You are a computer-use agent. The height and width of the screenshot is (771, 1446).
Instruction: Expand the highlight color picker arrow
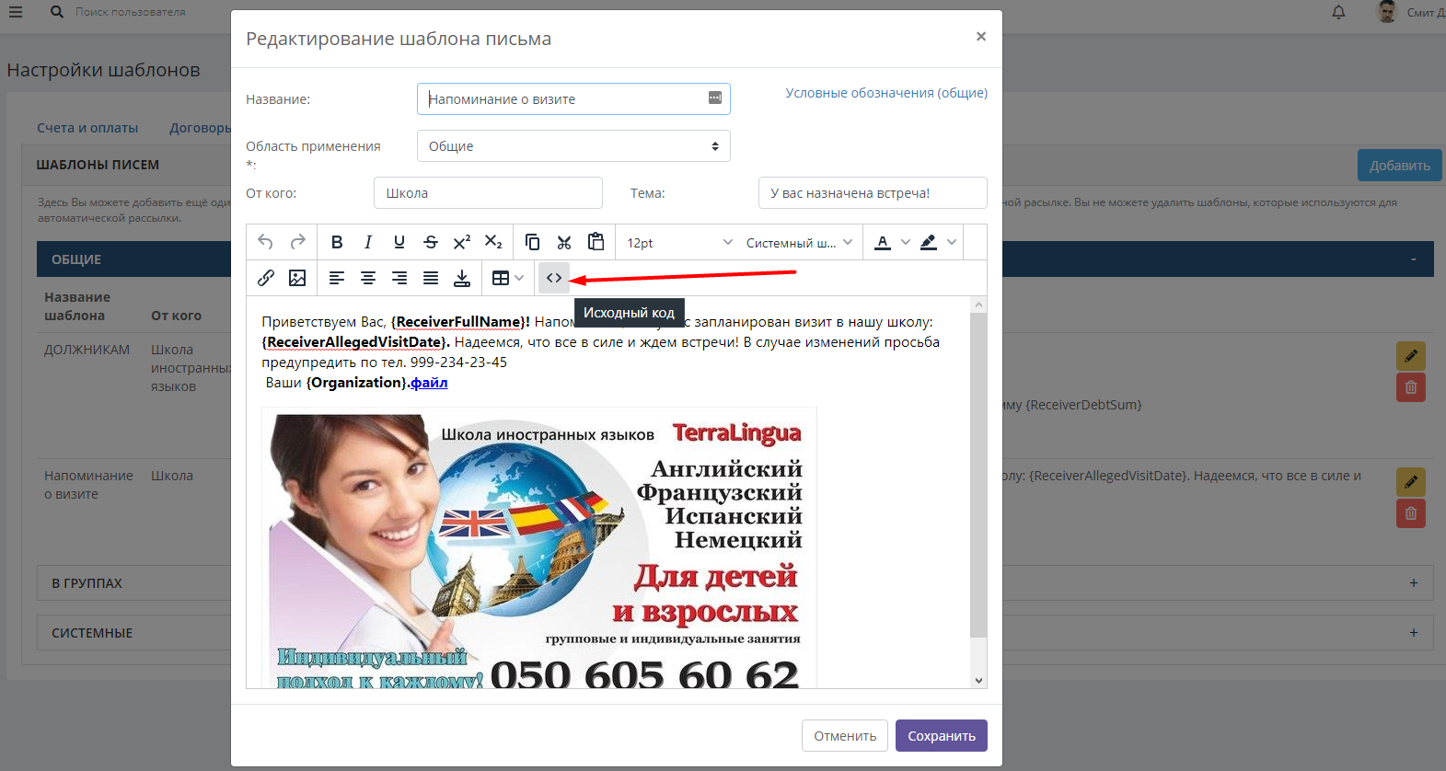pos(952,242)
